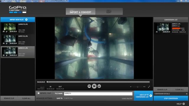This screenshot has height=106, width=189.
Task: Click the Import New Files plus icon
Action: (26, 20)
